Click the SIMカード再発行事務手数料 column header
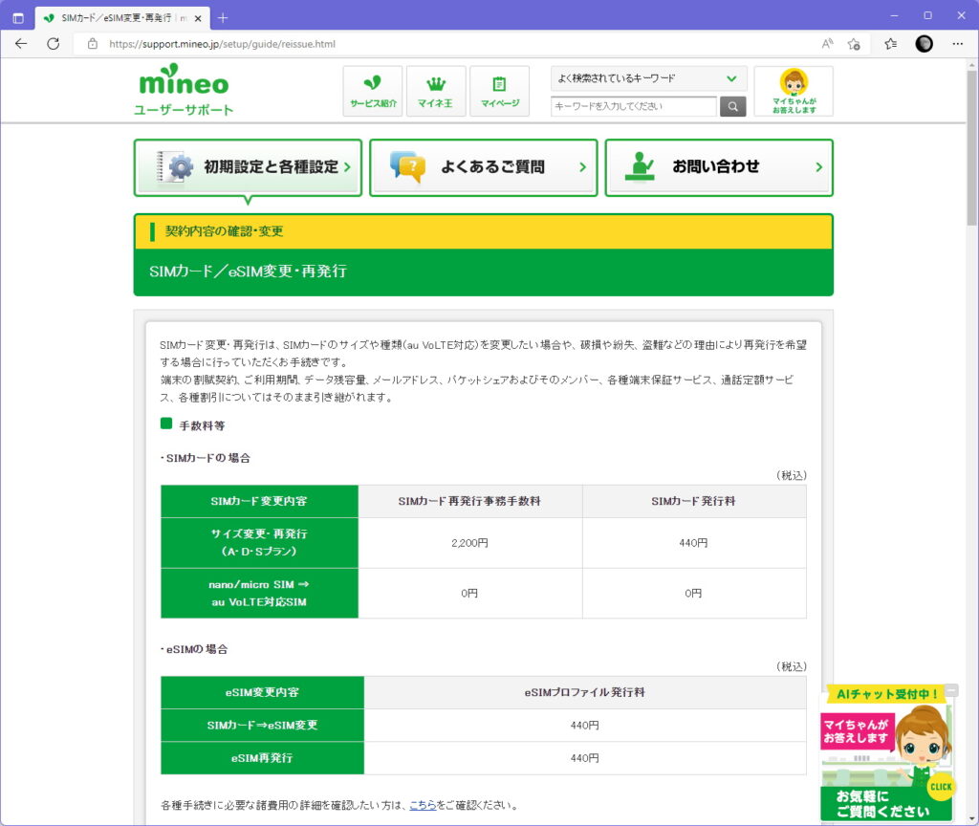 470,501
